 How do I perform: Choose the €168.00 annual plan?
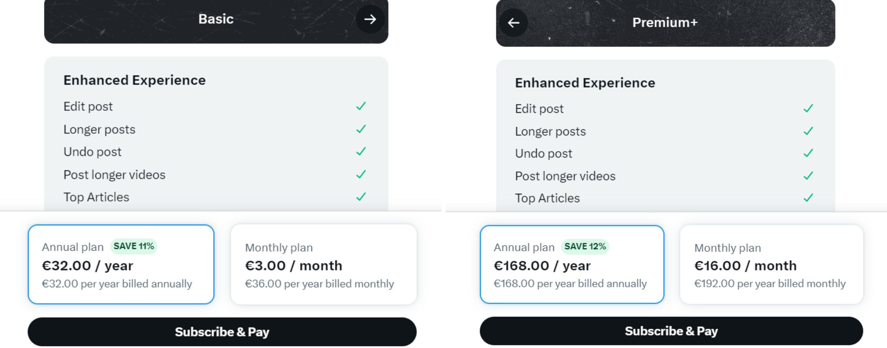572,265
